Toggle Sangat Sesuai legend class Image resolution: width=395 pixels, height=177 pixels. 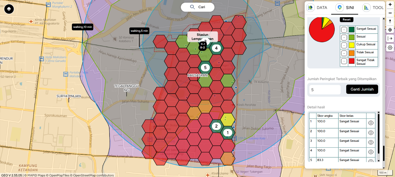[x=344, y=30]
